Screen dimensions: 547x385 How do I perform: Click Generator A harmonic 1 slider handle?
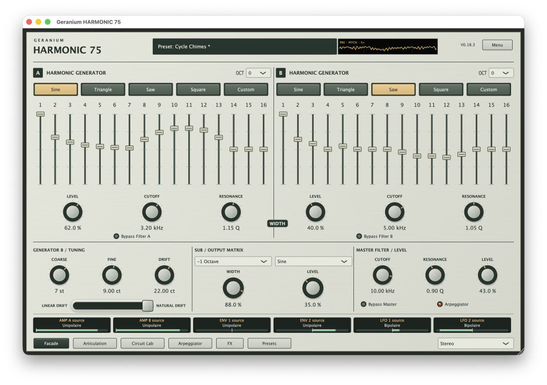click(40, 114)
